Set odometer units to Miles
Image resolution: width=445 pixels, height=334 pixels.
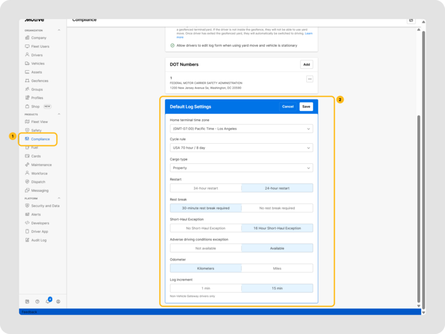click(277, 268)
